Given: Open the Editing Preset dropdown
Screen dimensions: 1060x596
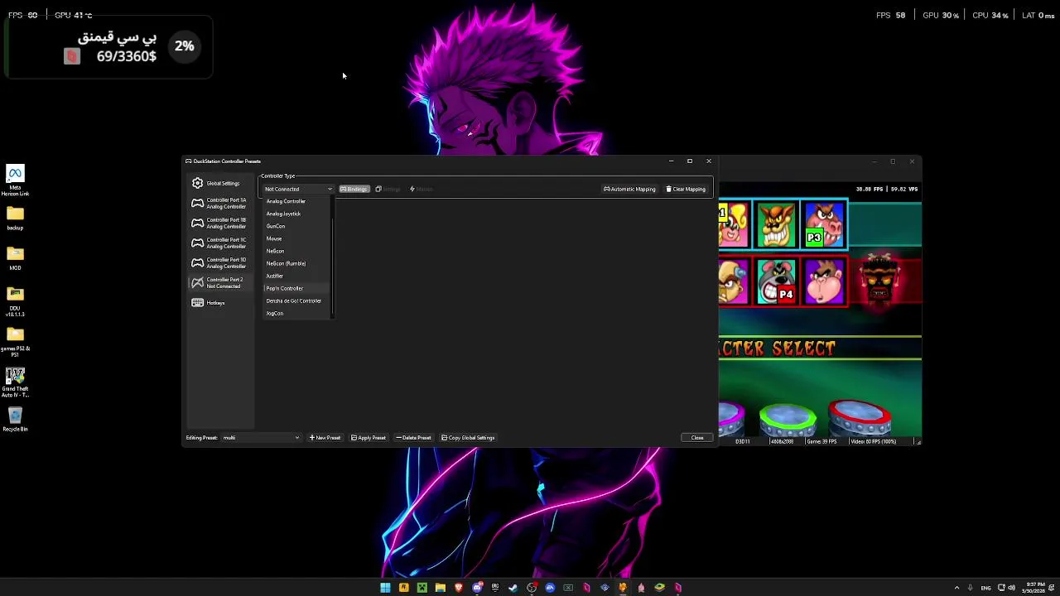Looking at the screenshot, I should (261, 438).
